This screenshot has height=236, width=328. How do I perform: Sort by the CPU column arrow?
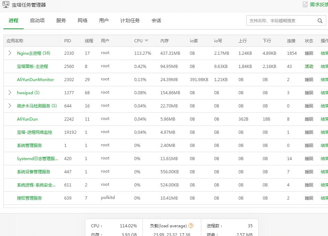(146, 41)
